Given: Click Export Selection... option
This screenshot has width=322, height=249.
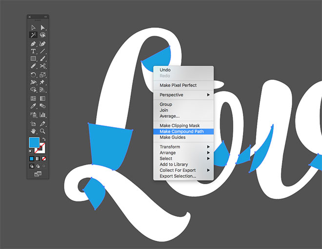Looking at the screenshot, I should 178,176.
